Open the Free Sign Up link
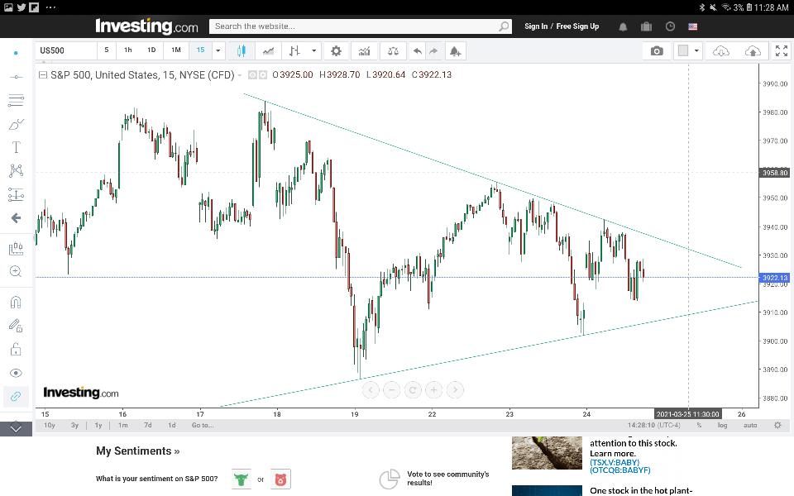 click(577, 26)
